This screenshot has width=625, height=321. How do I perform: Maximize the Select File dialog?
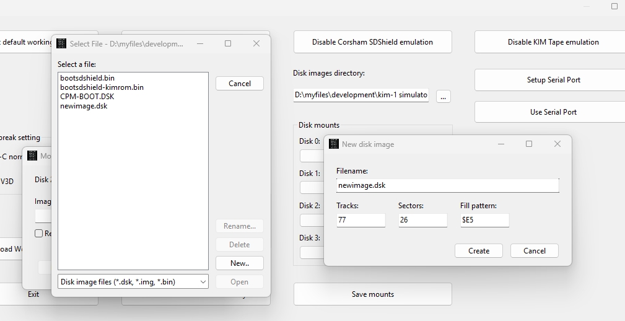(228, 43)
